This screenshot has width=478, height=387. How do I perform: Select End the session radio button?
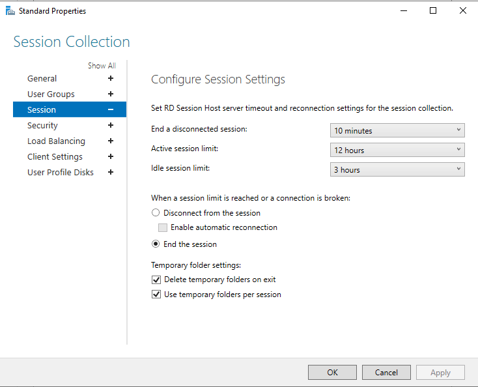pyautogui.click(x=156, y=244)
